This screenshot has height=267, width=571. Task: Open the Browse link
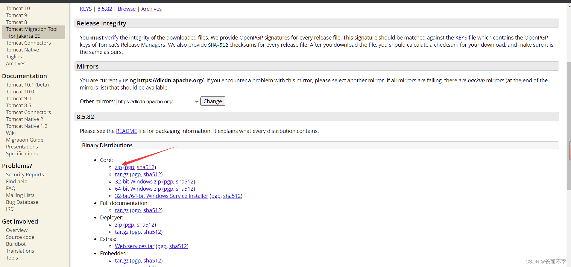pos(127,9)
